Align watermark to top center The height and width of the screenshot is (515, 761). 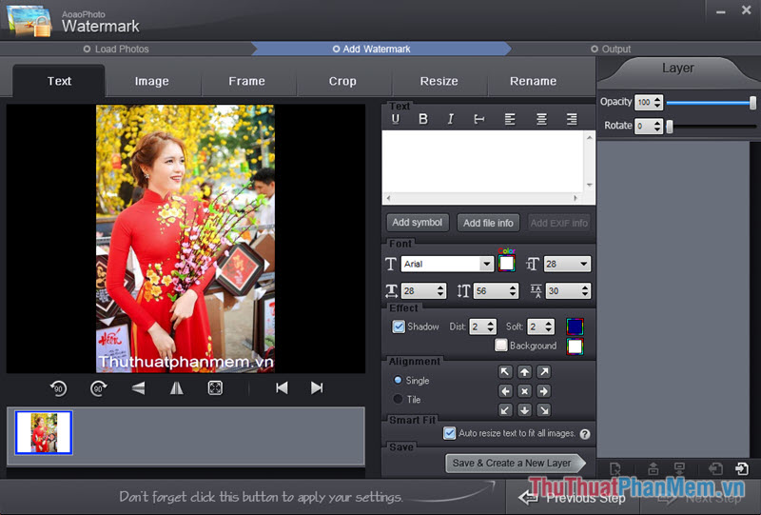[x=525, y=372]
